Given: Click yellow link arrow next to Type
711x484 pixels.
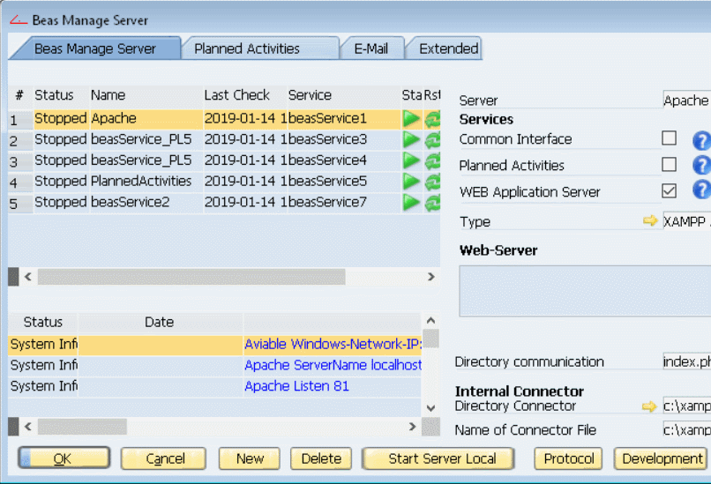Looking at the screenshot, I should (x=650, y=221).
